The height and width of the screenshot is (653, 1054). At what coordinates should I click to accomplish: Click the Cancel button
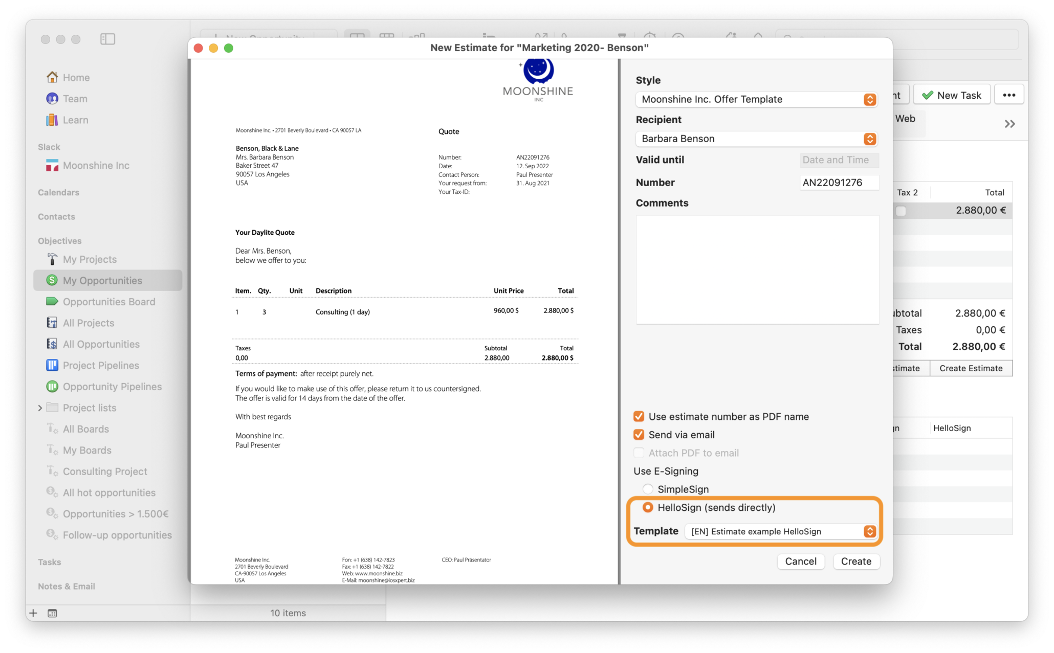click(801, 561)
